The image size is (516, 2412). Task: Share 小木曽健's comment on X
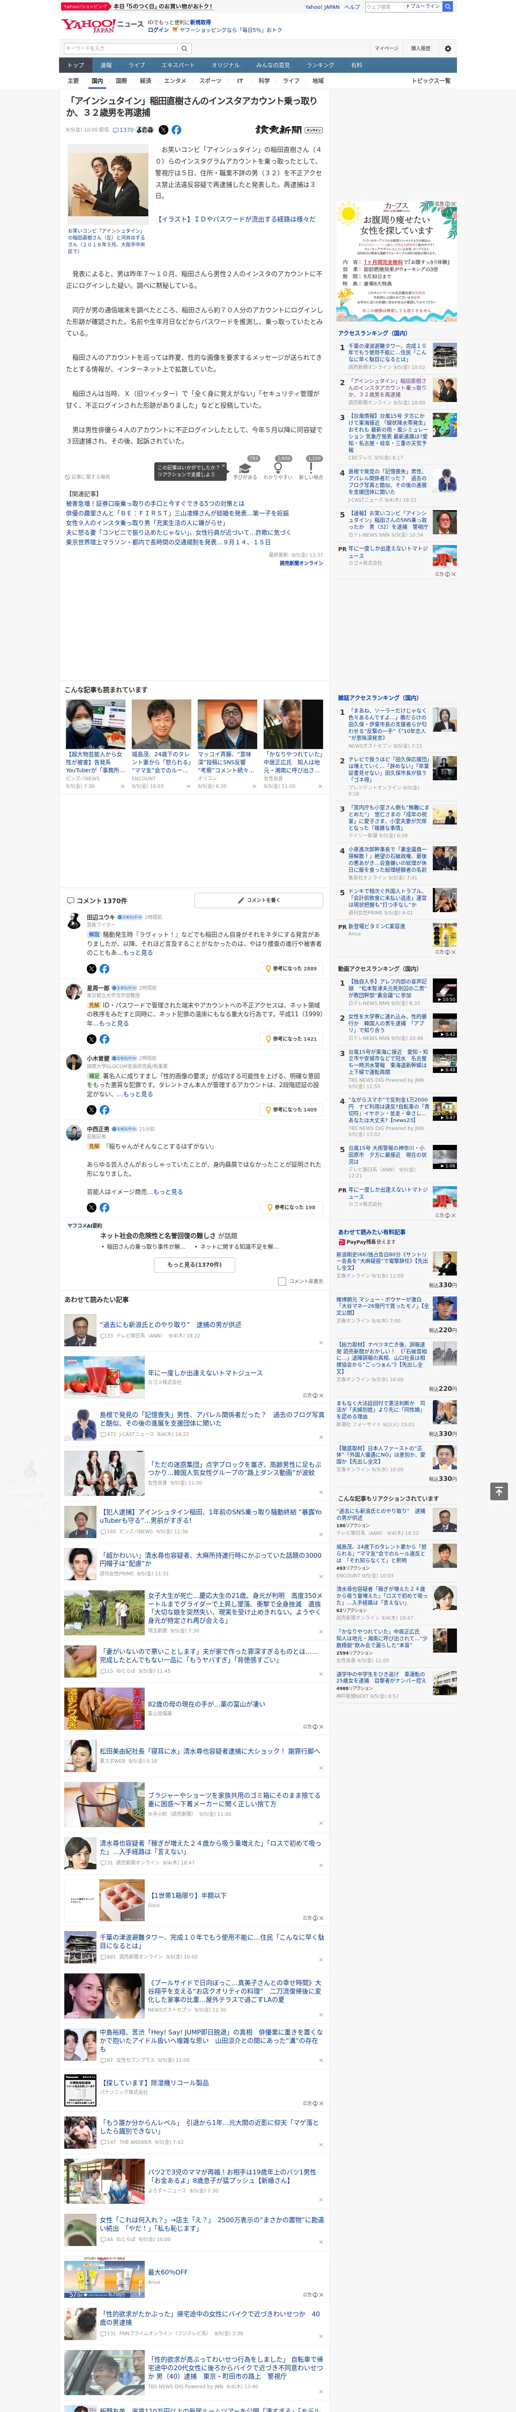click(91, 1109)
